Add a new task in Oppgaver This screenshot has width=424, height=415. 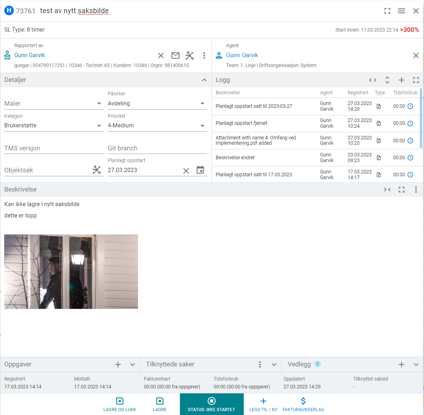pos(118,364)
